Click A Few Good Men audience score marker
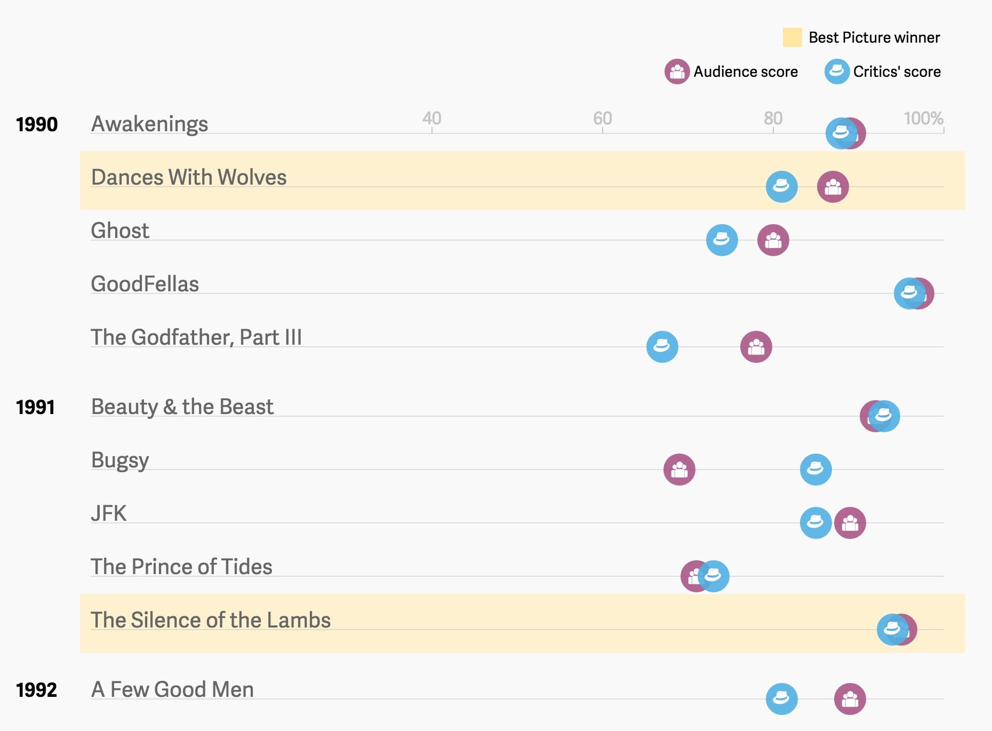This screenshot has height=731, width=992. click(x=850, y=699)
